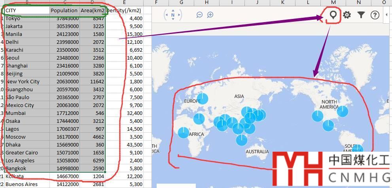Zoom in on the map

(210, 15)
